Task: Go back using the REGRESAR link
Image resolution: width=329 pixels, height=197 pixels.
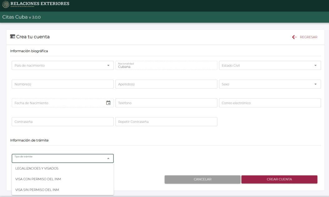Action: [308, 37]
